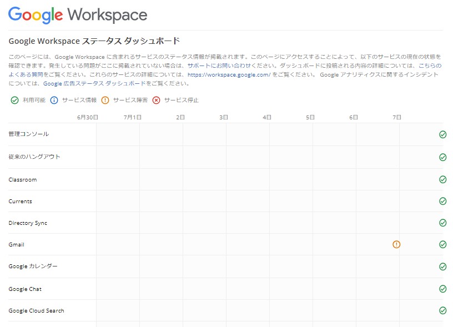This screenshot has width=453, height=327.
Task: Click the Currents service name
Action: [20, 202]
